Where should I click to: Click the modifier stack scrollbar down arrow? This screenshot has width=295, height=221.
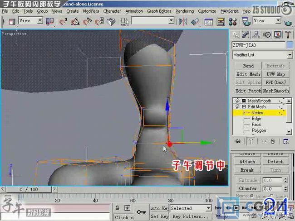(289, 132)
